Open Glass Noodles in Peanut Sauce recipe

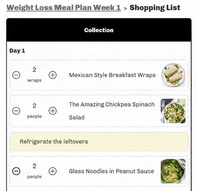pyautogui.click(x=111, y=171)
